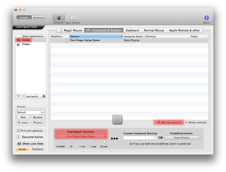The height and width of the screenshot is (172, 226).
Task: Open the Gestures toolbar section
Action: click(58, 19)
